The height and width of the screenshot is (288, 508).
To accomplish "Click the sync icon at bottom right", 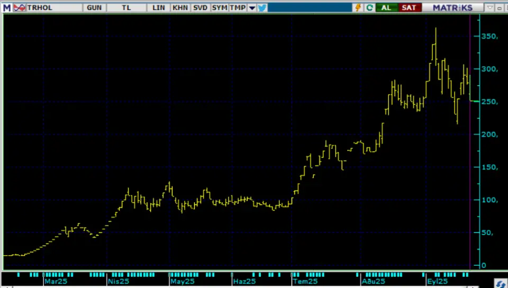I will point(501,283).
